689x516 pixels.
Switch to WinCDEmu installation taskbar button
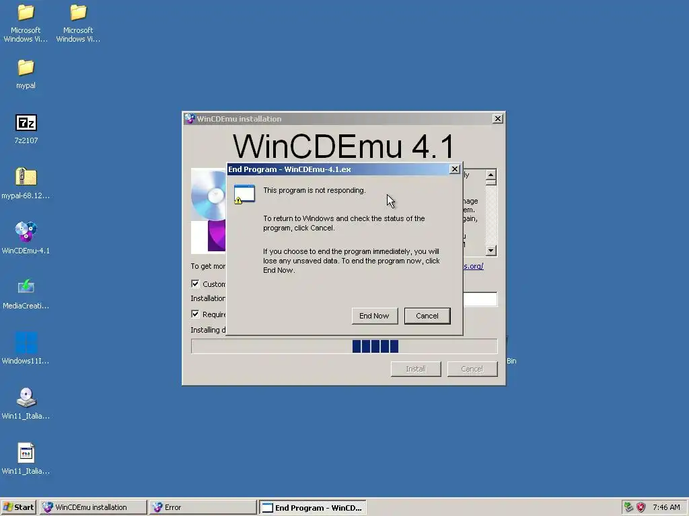click(93, 507)
